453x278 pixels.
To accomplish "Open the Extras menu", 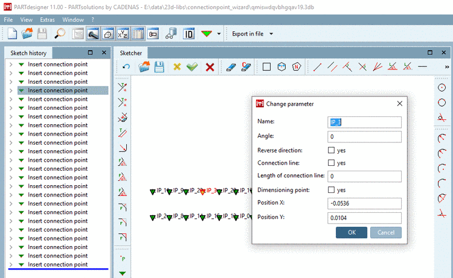I will (x=47, y=20).
